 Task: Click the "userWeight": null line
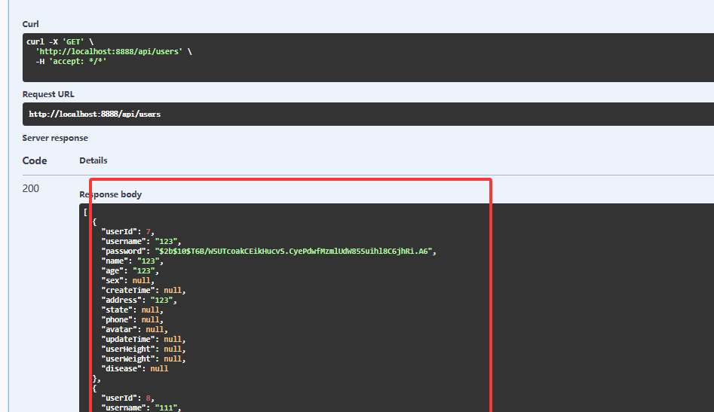pos(143,359)
